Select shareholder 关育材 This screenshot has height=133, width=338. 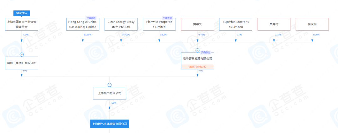click(x=274, y=24)
